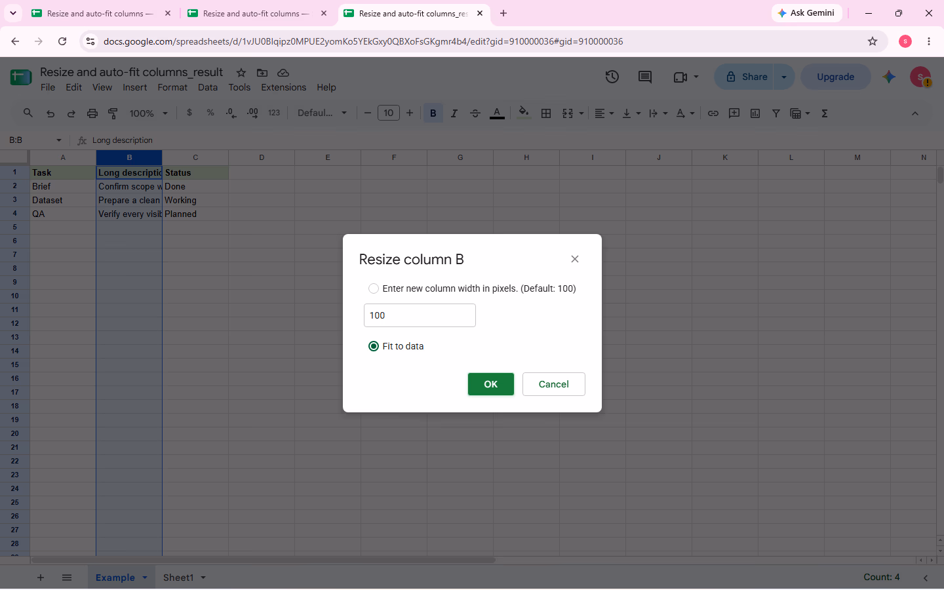Open the Extensions menu
This screenshot has height=590, width=944.
click(283, 87)
